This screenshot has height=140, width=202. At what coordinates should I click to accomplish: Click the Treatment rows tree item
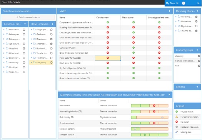[x=42, y=58]
